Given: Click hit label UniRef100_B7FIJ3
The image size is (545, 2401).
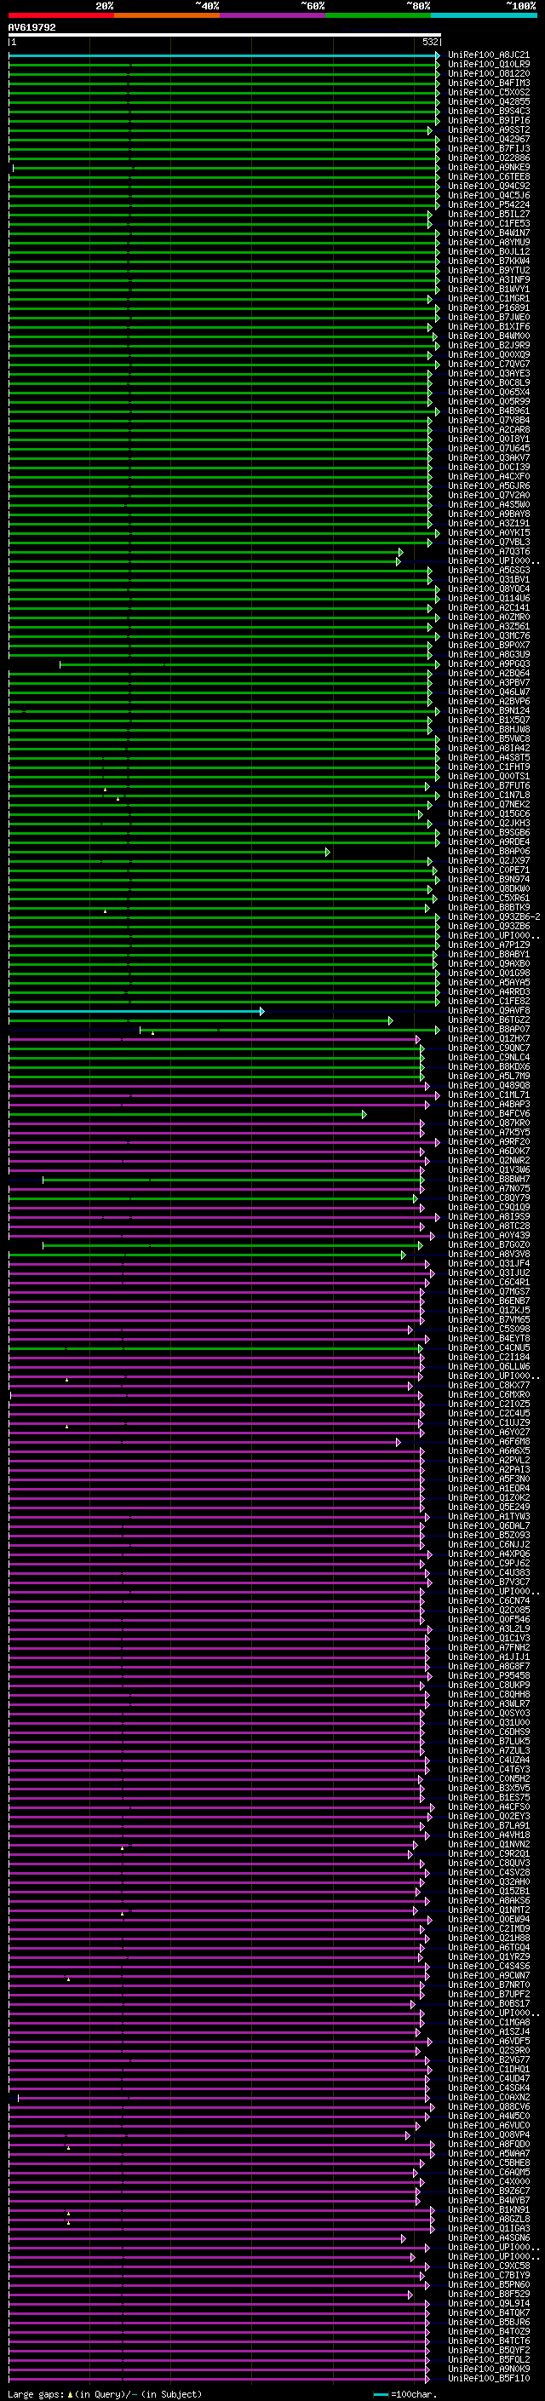Looking at the screenshot, I should 489,149.
